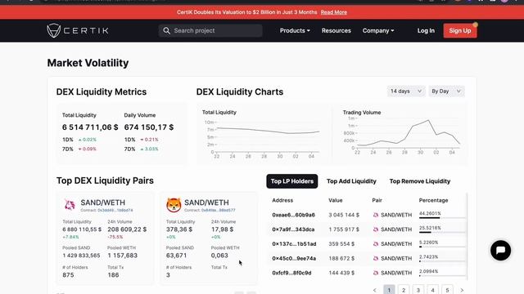Click the Shiba icon on second SAND/WETH card
Image resolution: width=524 pixels, height=294 pixels.
pyautogui.click(x=174, y=205)
